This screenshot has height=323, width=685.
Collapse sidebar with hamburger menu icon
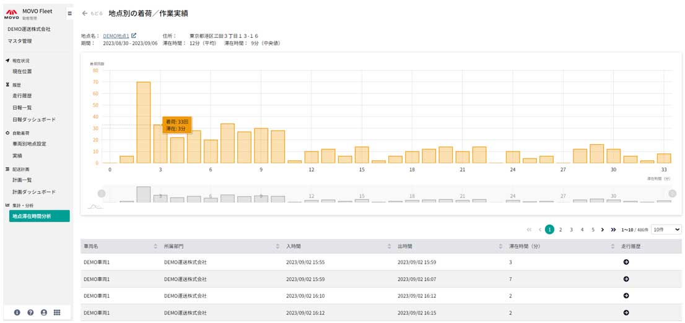click(69, 14)
